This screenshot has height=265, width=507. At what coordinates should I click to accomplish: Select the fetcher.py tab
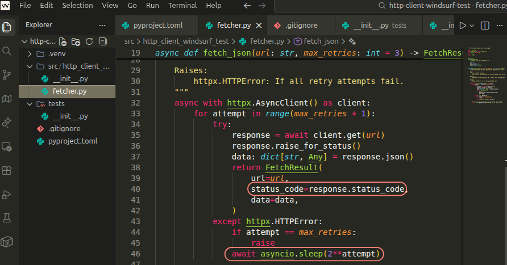pyautogui.click(x=233, y=26)
